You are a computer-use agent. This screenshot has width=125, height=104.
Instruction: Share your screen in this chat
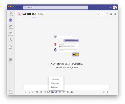tap(107, 14)
